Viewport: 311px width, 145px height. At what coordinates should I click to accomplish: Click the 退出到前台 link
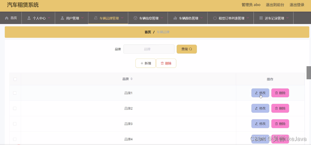[x=275, y=5]
